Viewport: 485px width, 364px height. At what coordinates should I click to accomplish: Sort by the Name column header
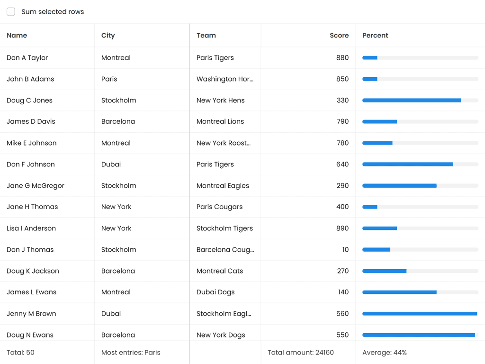point(17,36)
